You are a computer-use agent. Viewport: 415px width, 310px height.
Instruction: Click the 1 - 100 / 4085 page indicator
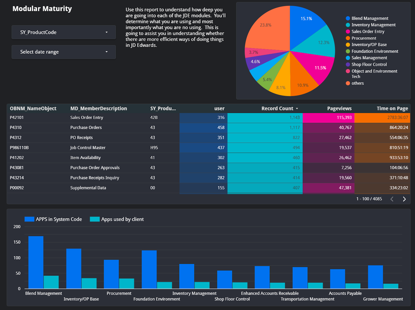[x=369, y=199]
